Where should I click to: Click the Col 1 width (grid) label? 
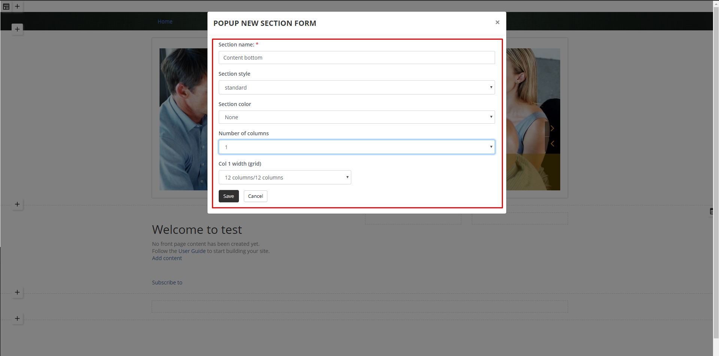pos(240,164)
